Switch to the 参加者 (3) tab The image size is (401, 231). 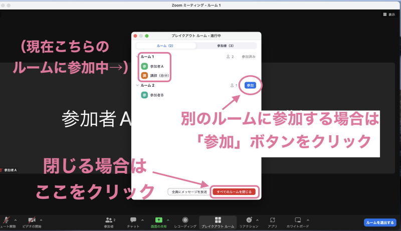tap(226, 46)
